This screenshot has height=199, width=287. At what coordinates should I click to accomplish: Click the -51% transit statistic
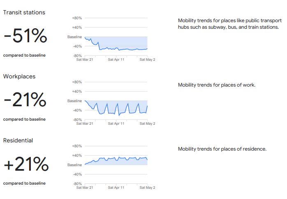pyautogui.click(x=25, y=36)
